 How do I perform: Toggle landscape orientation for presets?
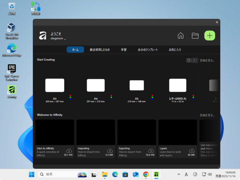[195, 60]
